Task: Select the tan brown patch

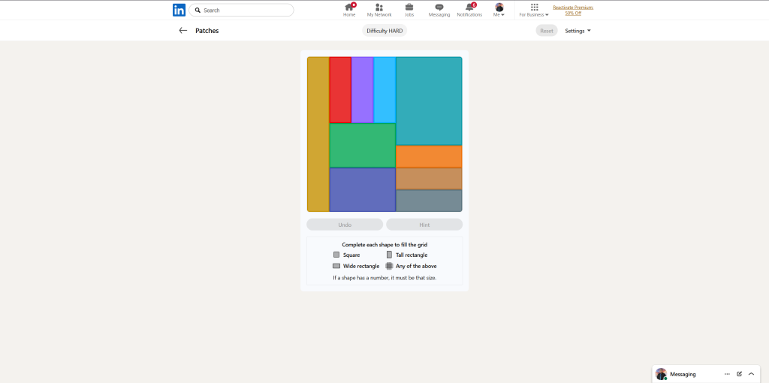Action: click(x=429, y=179)
